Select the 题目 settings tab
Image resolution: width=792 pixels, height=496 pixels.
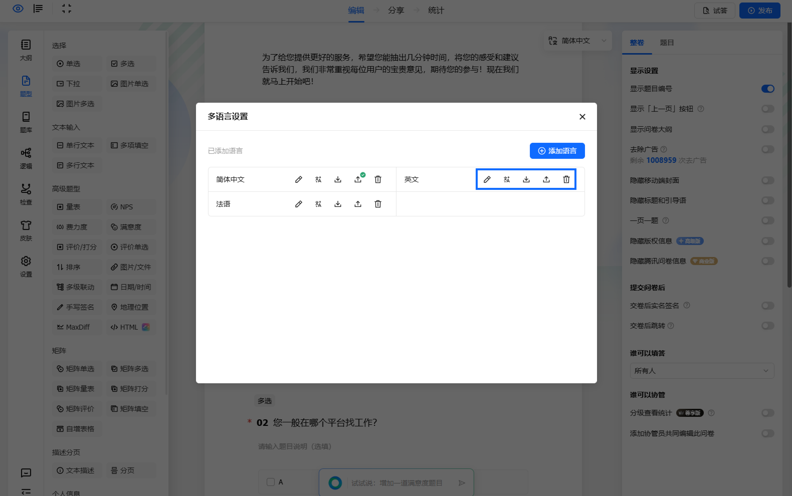click(667, 43)
